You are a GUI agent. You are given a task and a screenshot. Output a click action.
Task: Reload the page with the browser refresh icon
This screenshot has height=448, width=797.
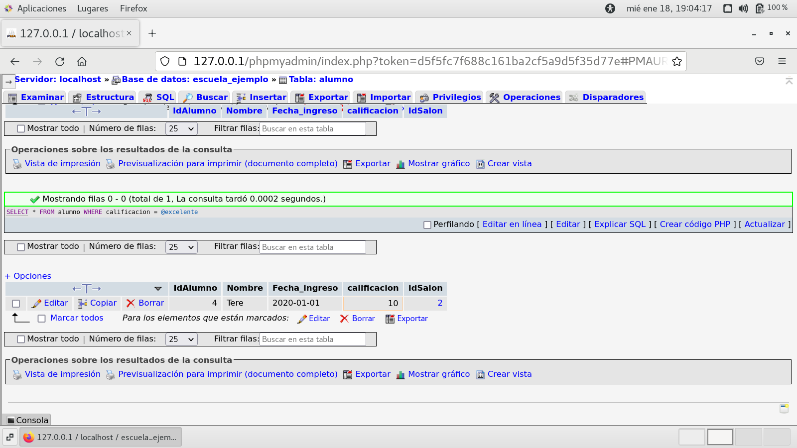click(60, 62)
